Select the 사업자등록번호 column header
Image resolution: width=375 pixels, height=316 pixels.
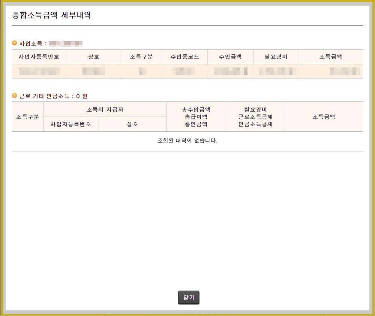(x=39, y=57)
